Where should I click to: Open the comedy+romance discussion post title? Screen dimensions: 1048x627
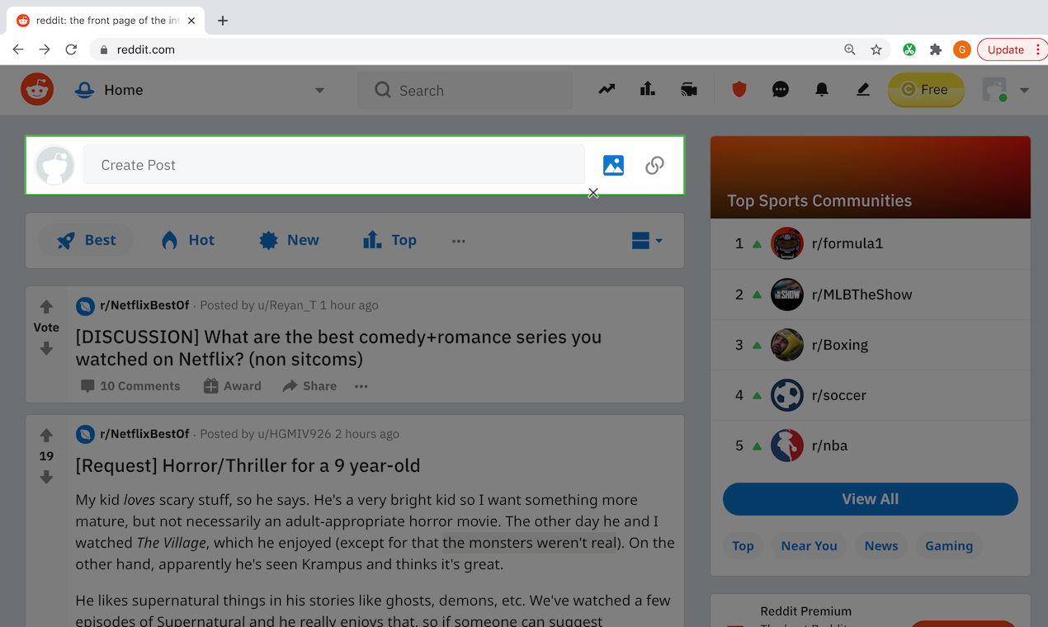click(x=338, y=348)
